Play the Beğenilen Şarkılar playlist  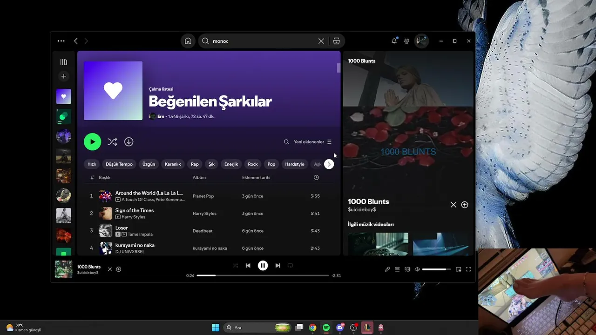click(92, 142)
